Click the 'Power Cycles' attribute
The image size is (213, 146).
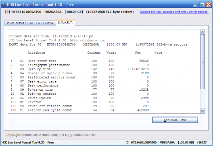click(39, 98)
